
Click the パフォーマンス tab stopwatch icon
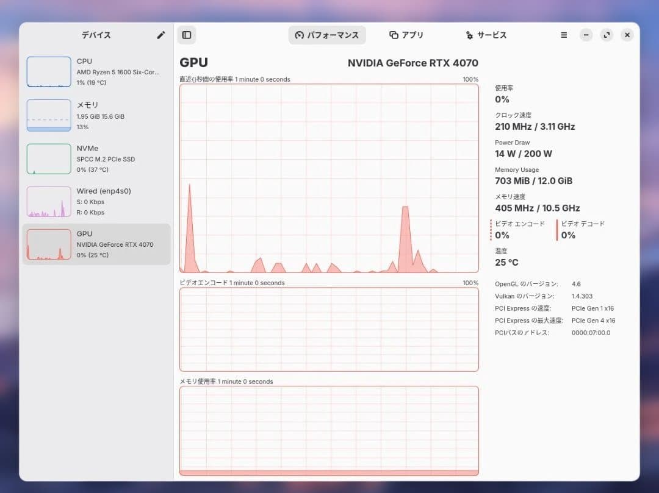pyautogui.click(x=298, y=35)
